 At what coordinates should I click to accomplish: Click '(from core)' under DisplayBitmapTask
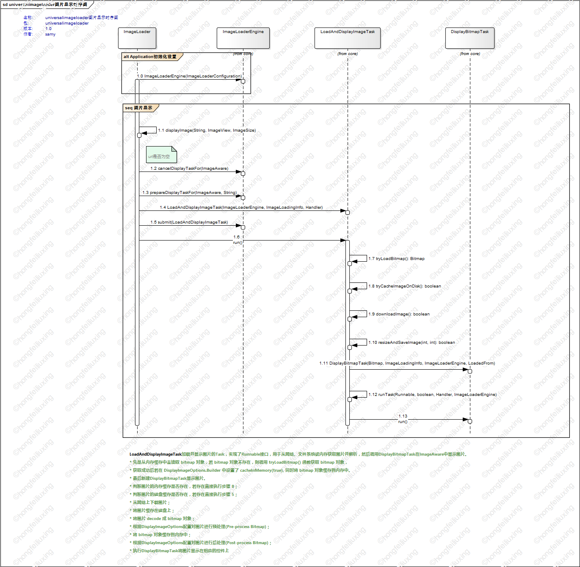470,54
